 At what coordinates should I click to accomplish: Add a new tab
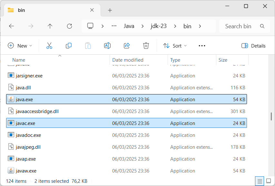pyautogui.click(x=110, y=10)
